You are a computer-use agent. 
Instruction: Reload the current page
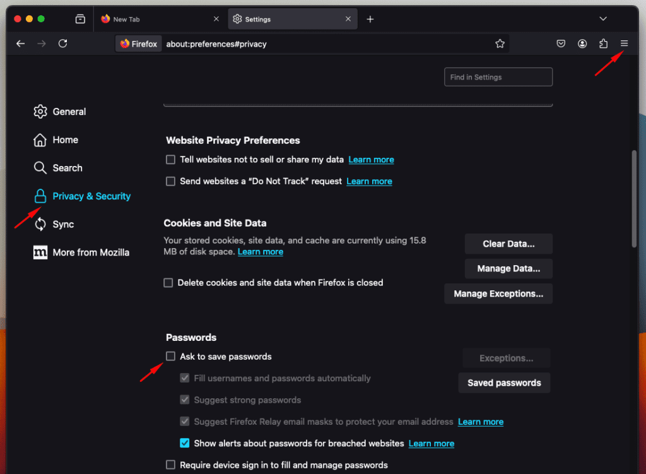pyautogui.click(x=62, y=44)
